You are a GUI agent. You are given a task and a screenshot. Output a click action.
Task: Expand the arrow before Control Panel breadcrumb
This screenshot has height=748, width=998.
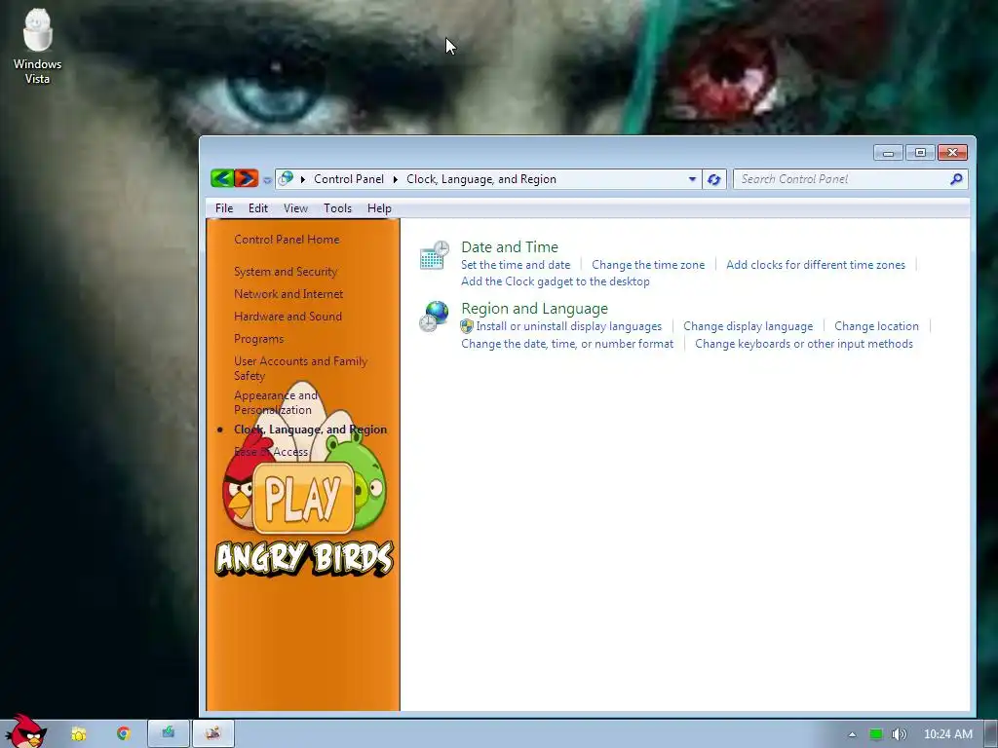[x=303, y=179]
